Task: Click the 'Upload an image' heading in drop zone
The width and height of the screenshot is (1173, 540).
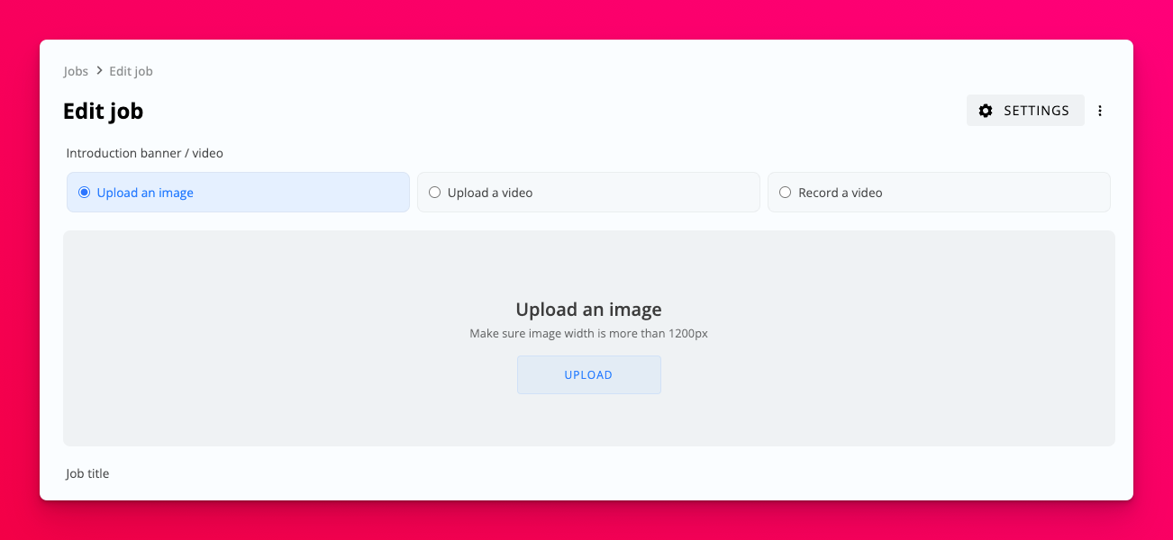Action: (588, 310)
